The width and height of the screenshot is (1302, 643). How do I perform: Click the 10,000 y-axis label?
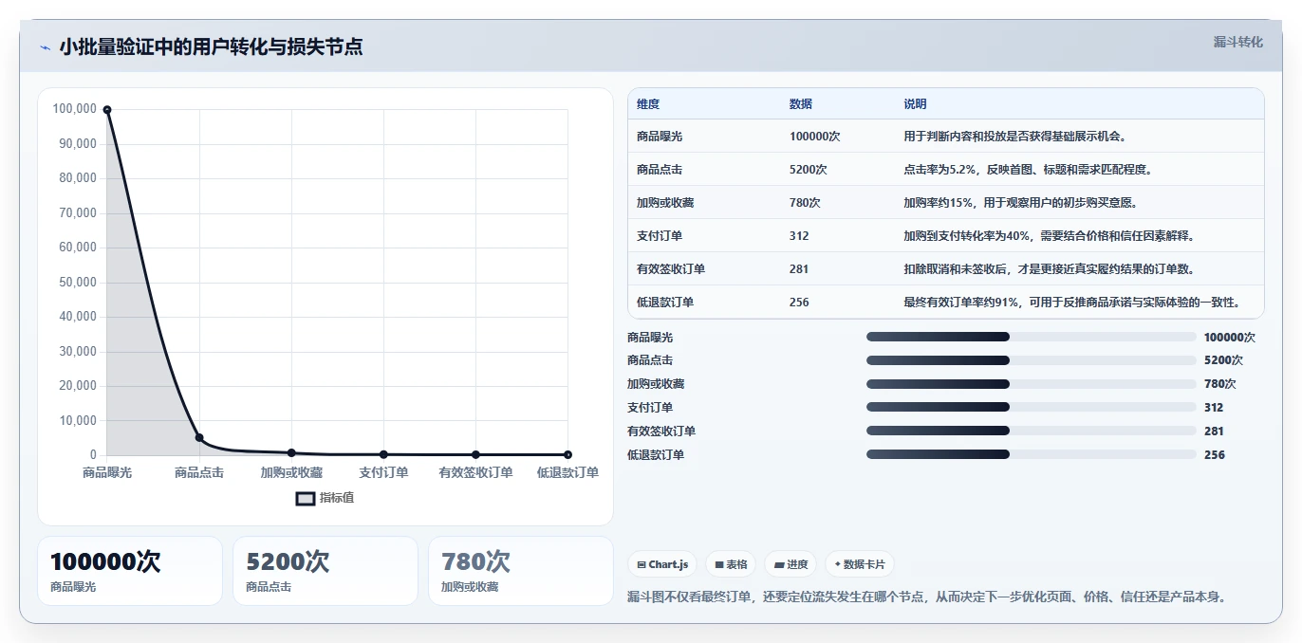[x=78, y=421]
